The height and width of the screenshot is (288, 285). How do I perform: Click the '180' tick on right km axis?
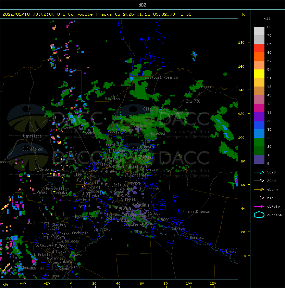coord(241,43)
